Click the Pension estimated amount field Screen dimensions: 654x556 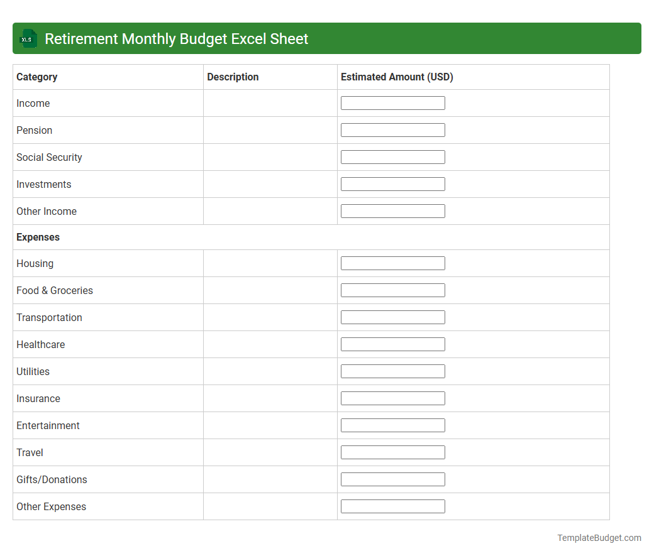click(392, 129)
